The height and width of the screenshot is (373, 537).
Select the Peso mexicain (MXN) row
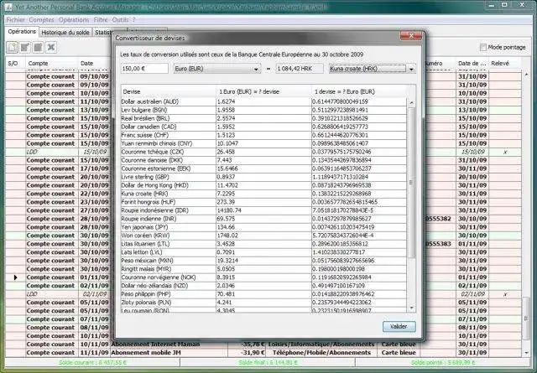[263, 261]
